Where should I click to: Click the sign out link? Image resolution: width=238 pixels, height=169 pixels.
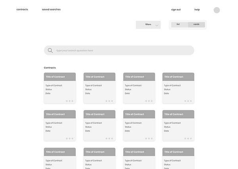176,10
